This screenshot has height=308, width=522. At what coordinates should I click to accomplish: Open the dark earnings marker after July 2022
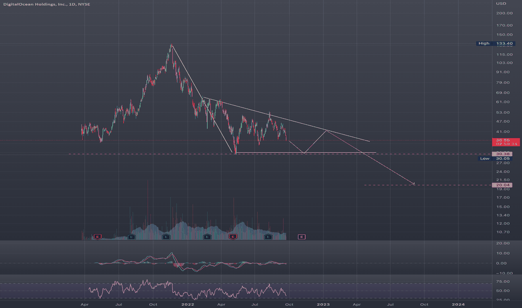click(x=268, y=237)
